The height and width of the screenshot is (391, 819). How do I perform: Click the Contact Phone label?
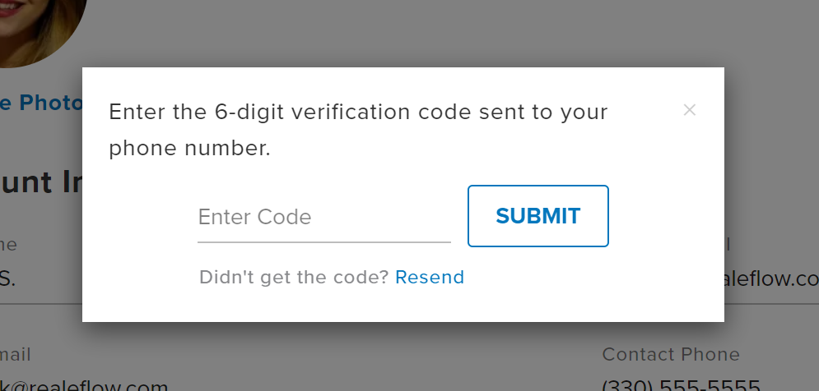(671, 355)
